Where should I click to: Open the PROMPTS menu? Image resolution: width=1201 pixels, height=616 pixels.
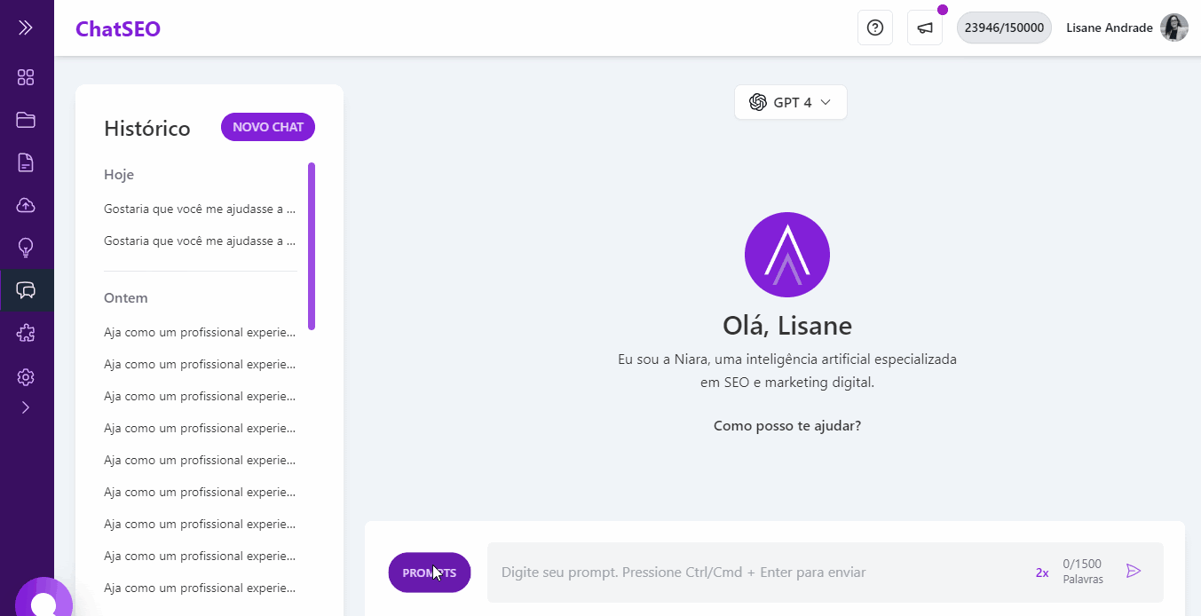coord(429,573)
